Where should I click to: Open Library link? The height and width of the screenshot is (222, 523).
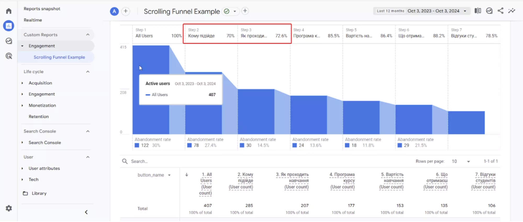coord(39,193)
